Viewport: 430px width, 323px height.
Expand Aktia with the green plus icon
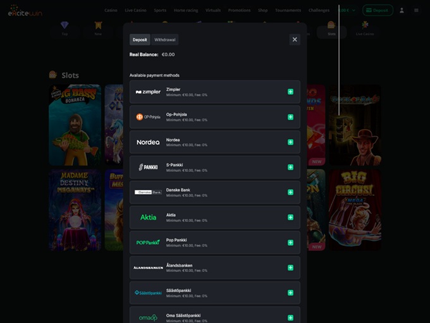tap(290, 217)
